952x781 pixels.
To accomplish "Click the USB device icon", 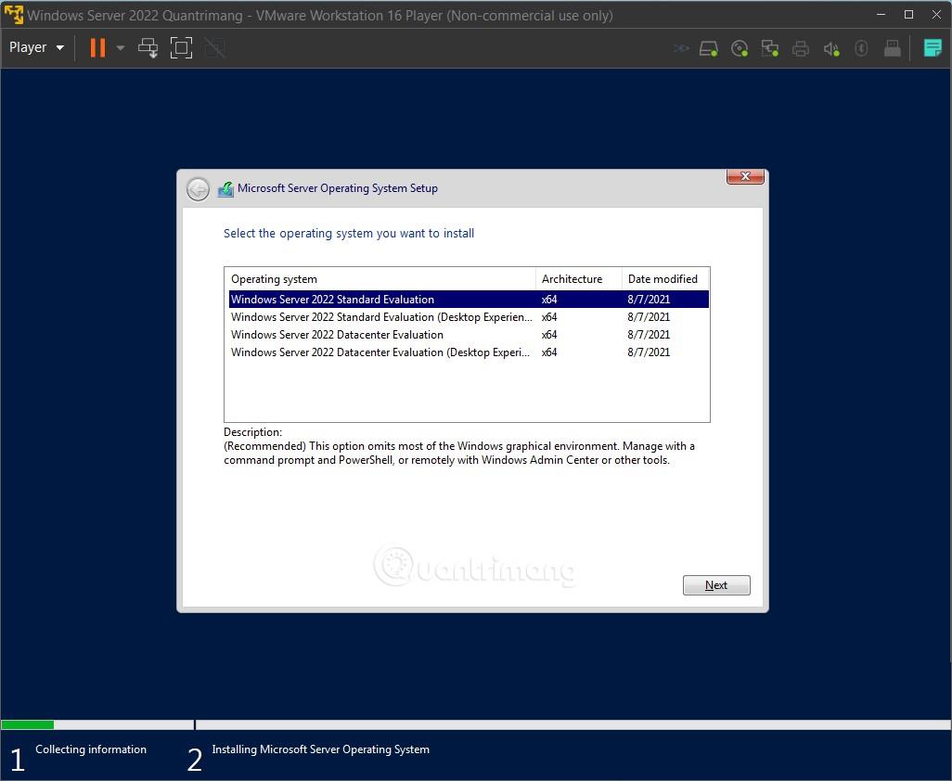I will click(x=892, y=48).
